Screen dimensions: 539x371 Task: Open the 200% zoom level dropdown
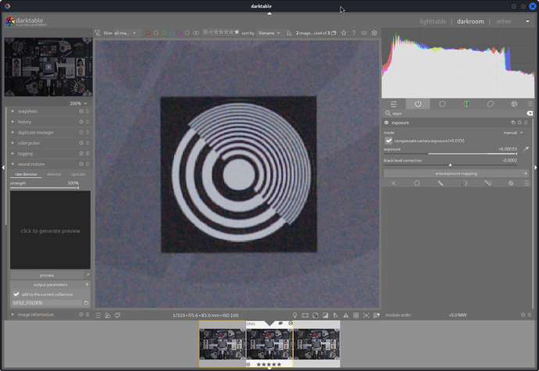click(78, 104)
